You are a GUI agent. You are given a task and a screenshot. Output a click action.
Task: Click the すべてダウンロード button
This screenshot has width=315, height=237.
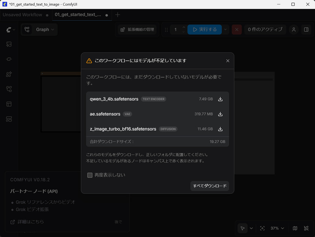(x=209, y=185)
